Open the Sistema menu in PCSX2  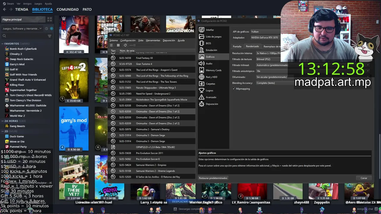pyautogui.click(x=113, y=40)
